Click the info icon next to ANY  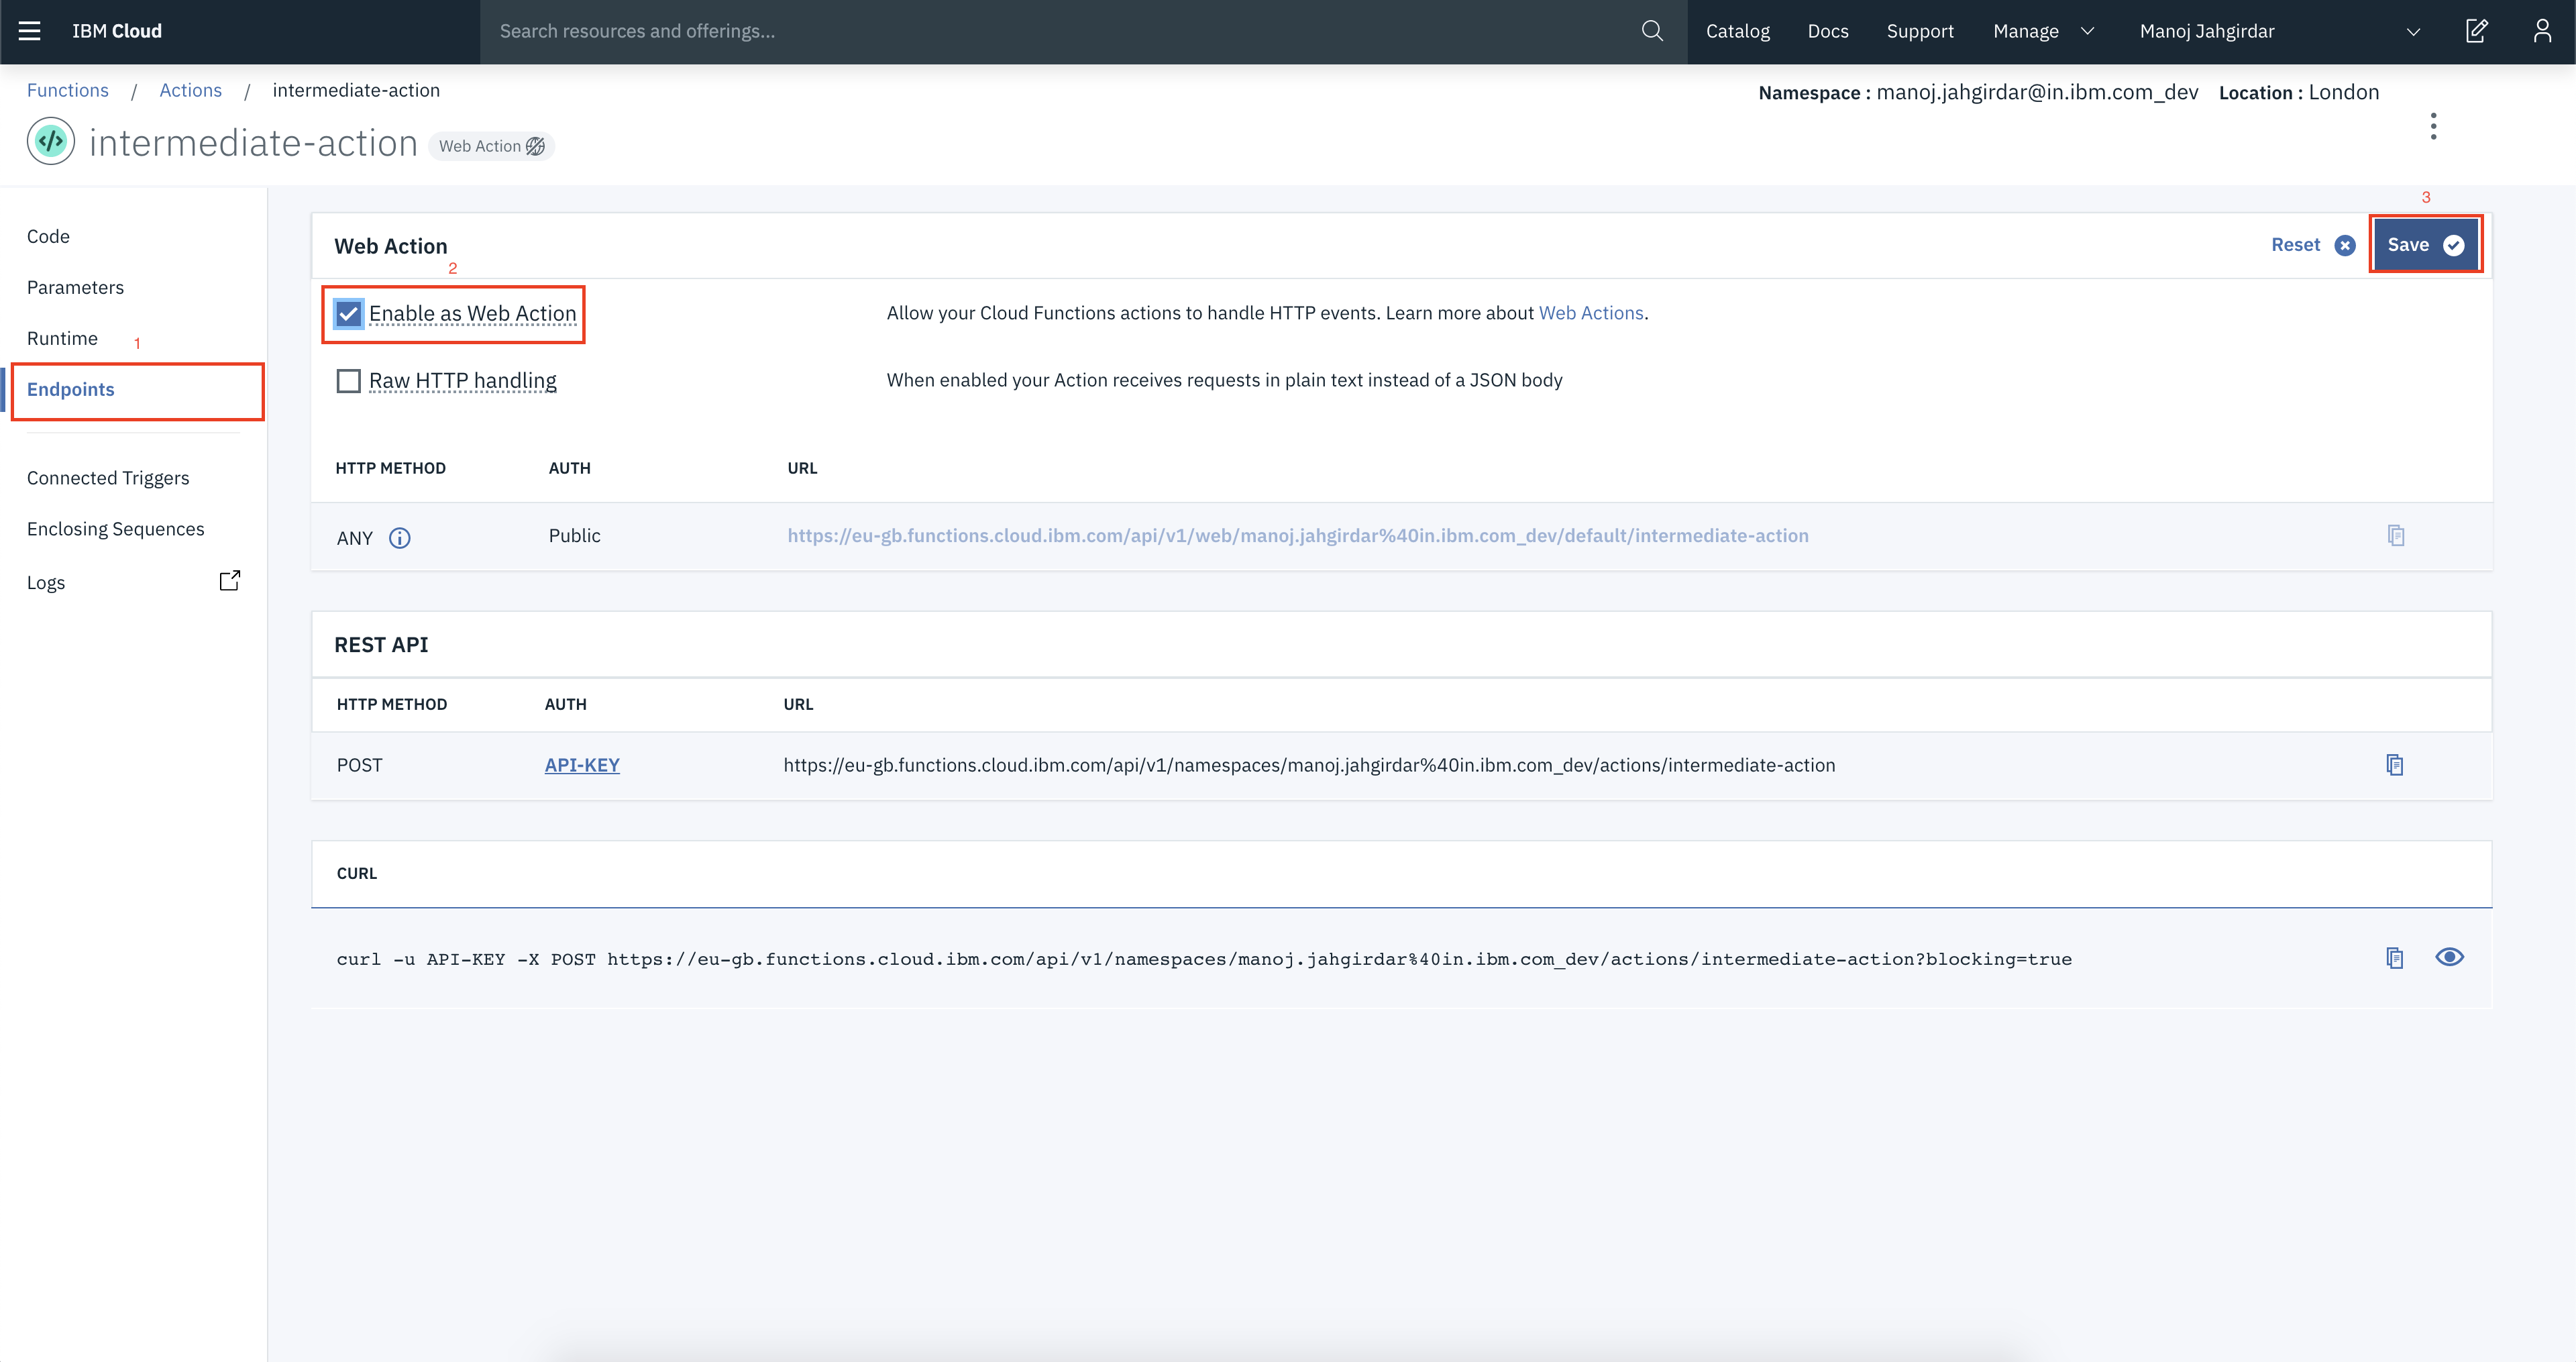(x=400, y=538)
